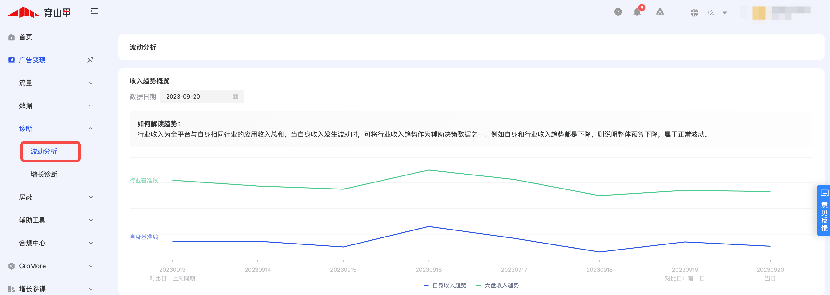830x295 pixels.
Task: Click the 20230915 axis label
Action: [x=343, y=270]
